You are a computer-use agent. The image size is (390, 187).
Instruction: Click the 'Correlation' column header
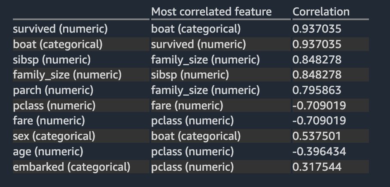click(321, 12)
